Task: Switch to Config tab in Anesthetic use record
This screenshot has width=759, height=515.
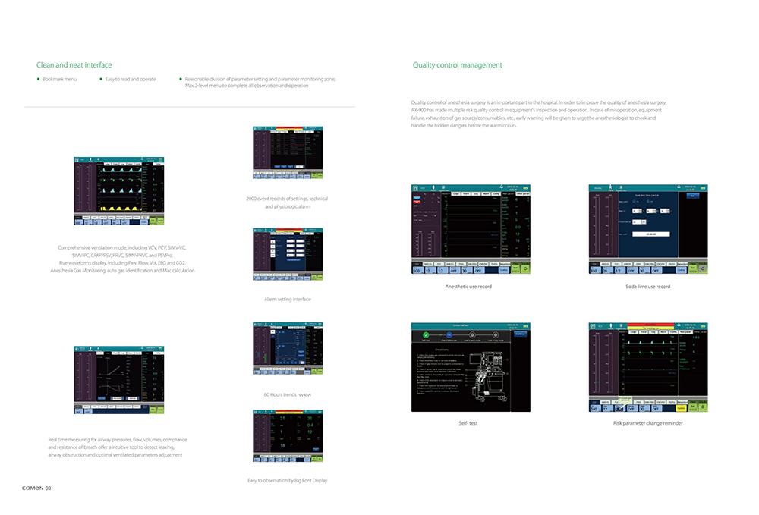Action: (x=496, y=194)
